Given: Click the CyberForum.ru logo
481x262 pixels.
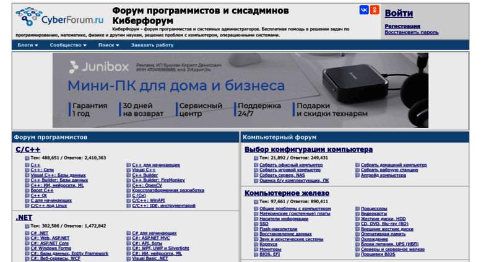Looking at the screenshot, I should pos(59,17).
